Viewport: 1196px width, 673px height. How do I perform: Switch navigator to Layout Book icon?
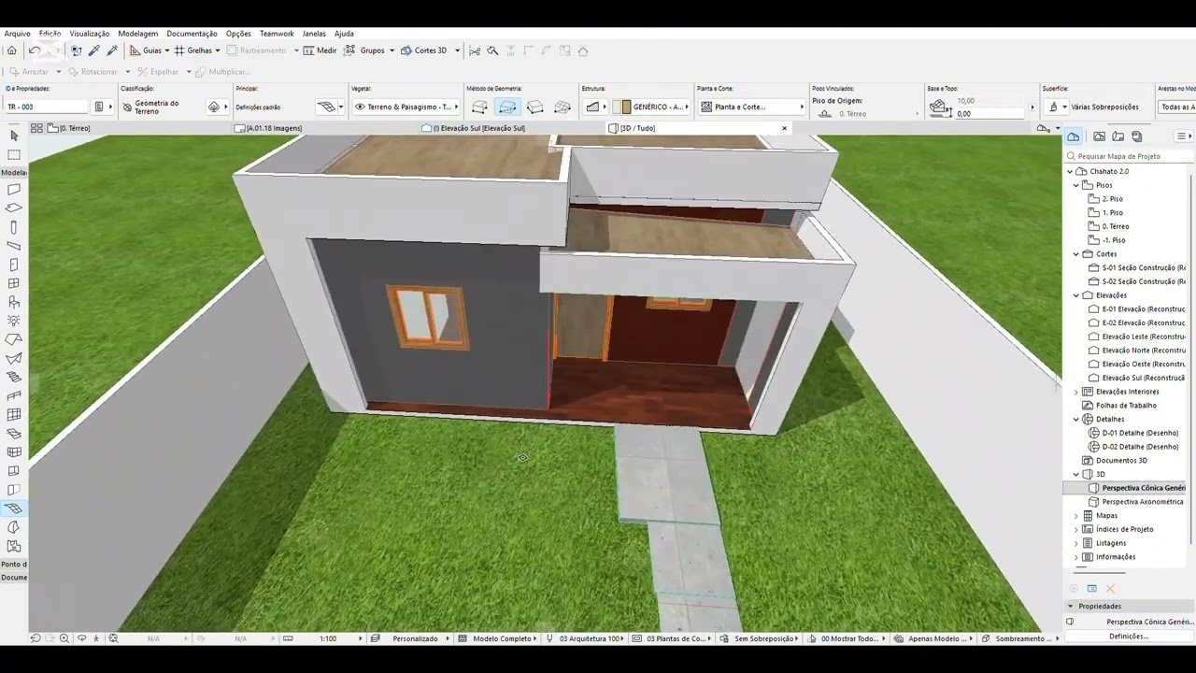(x=1118, y=136)
